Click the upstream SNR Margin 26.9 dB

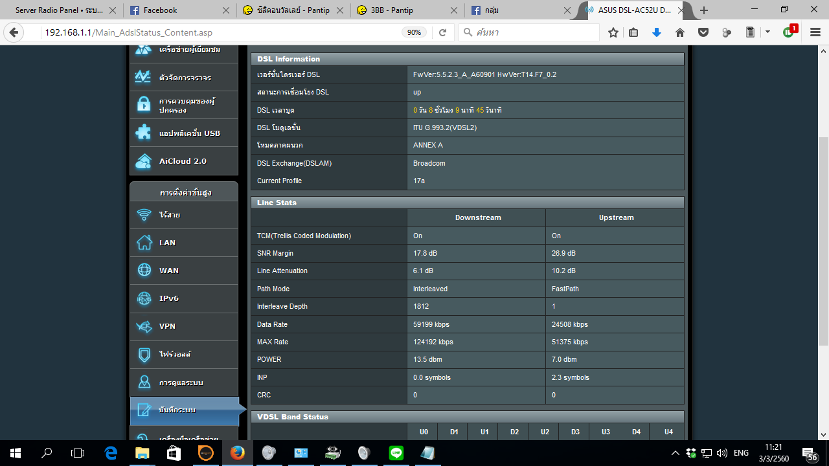563,253
